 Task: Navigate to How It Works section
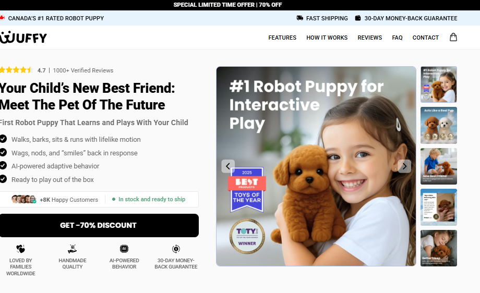(x=327, y=38)
